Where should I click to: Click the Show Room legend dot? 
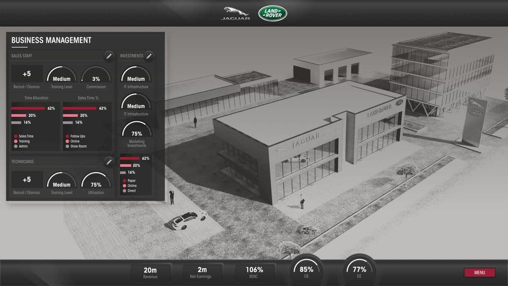pyautogui.click(x=67, y=146)
